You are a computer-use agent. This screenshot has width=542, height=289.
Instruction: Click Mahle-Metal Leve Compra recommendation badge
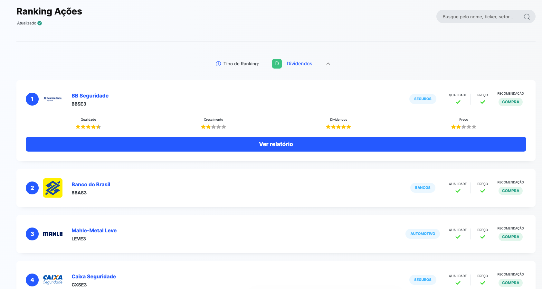pos(511,237)
